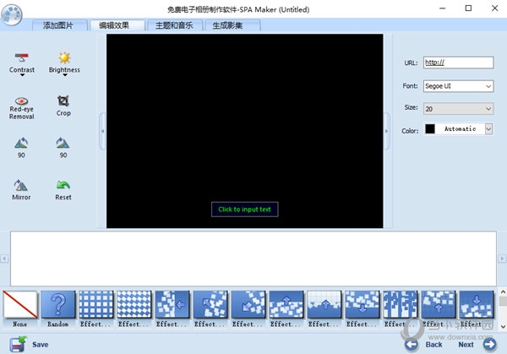
Task: Click the URL input field
Action: [458, 63]
